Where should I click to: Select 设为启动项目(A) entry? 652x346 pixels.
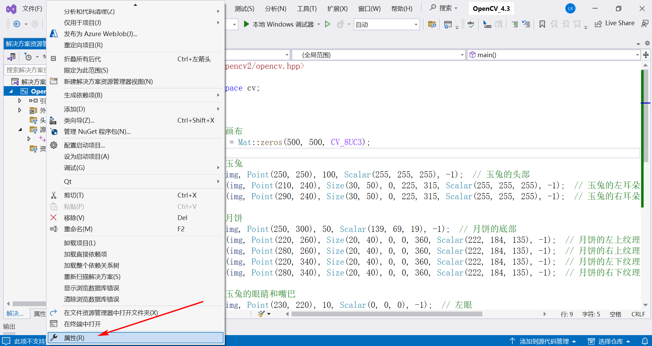pos(136,156)
